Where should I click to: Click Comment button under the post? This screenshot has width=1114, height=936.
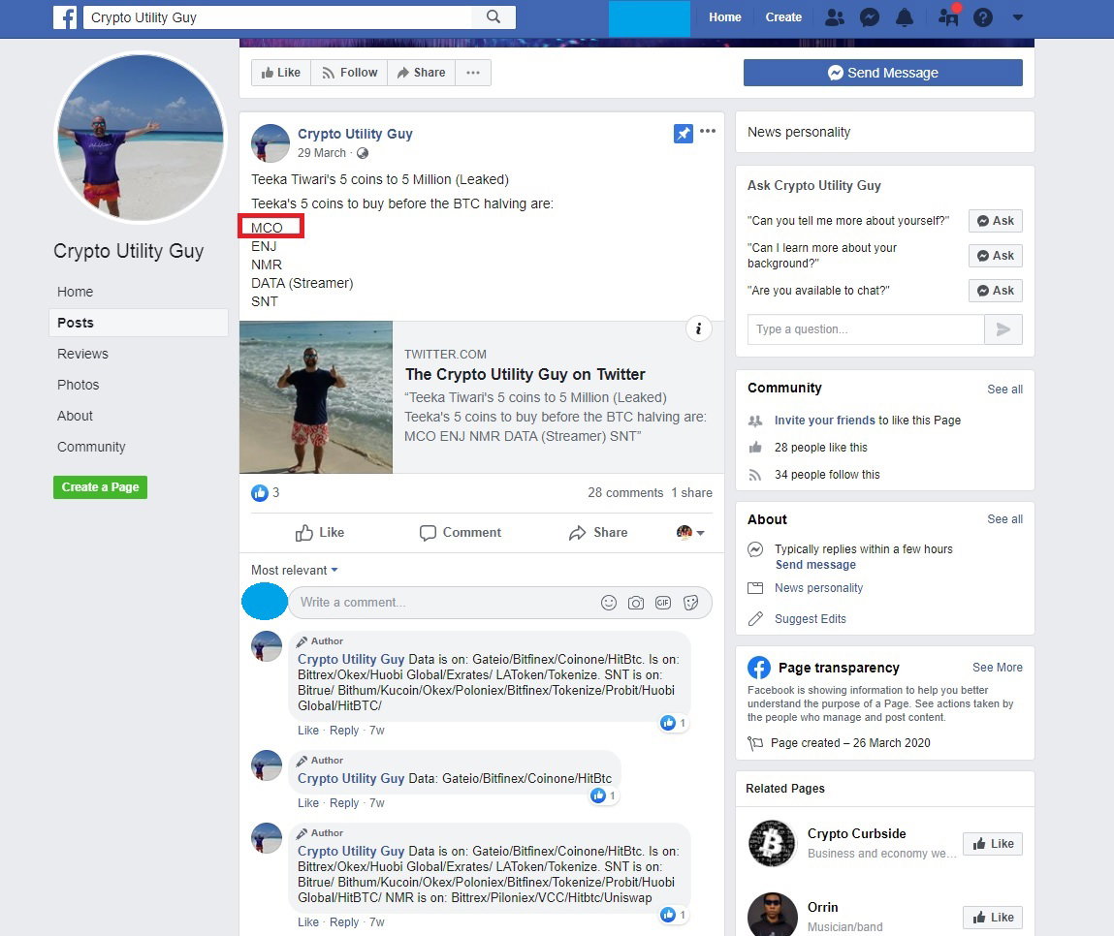coord(461,533)
